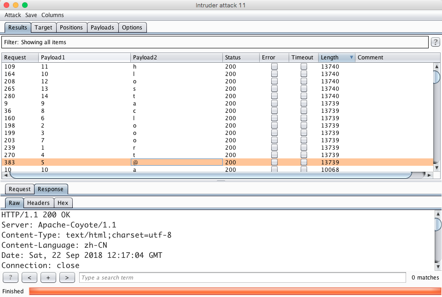The width and height of the screenshot is (442, 297).
Task: Sort by Payload2 column header
Action: tap(176, 58)
